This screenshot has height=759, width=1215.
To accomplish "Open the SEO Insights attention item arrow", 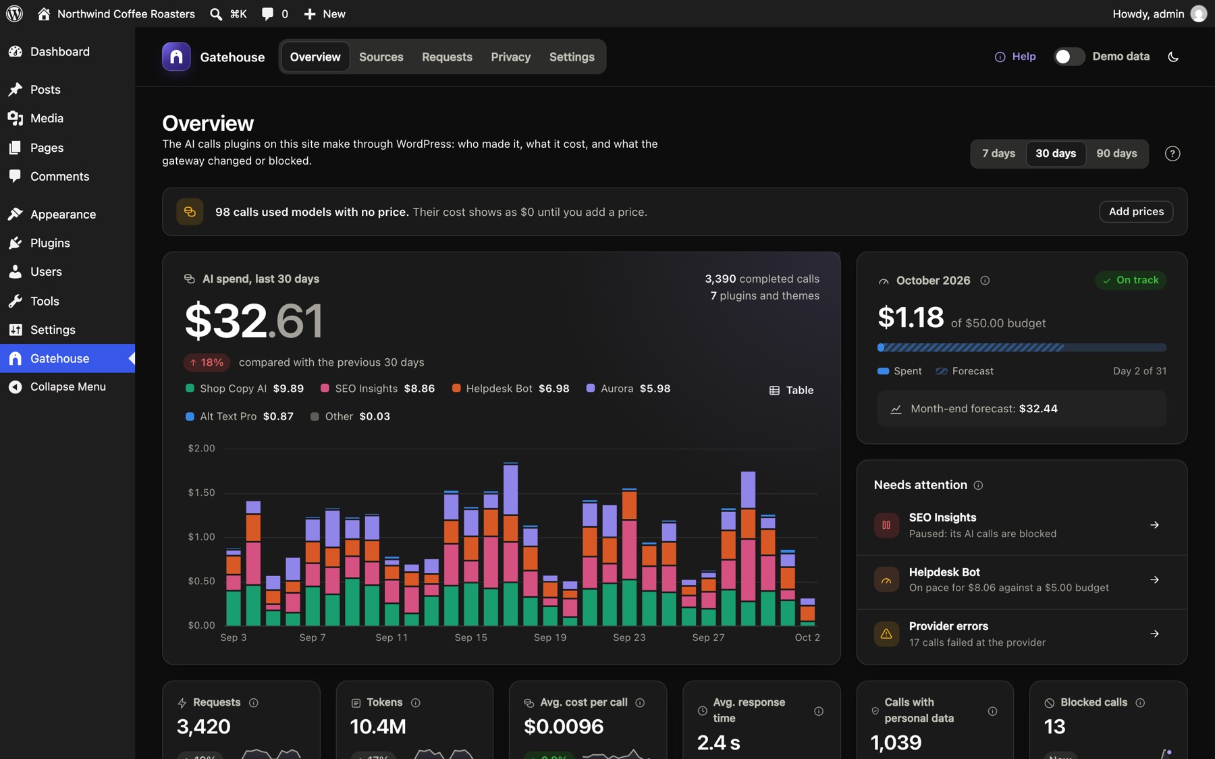I will point(1154,525).
